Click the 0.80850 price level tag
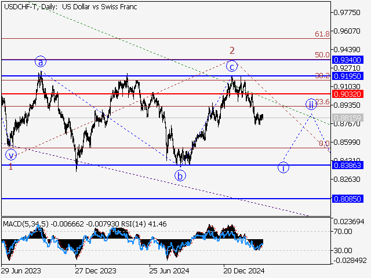Viewport: 371px width, 278px height. (348, 199)
